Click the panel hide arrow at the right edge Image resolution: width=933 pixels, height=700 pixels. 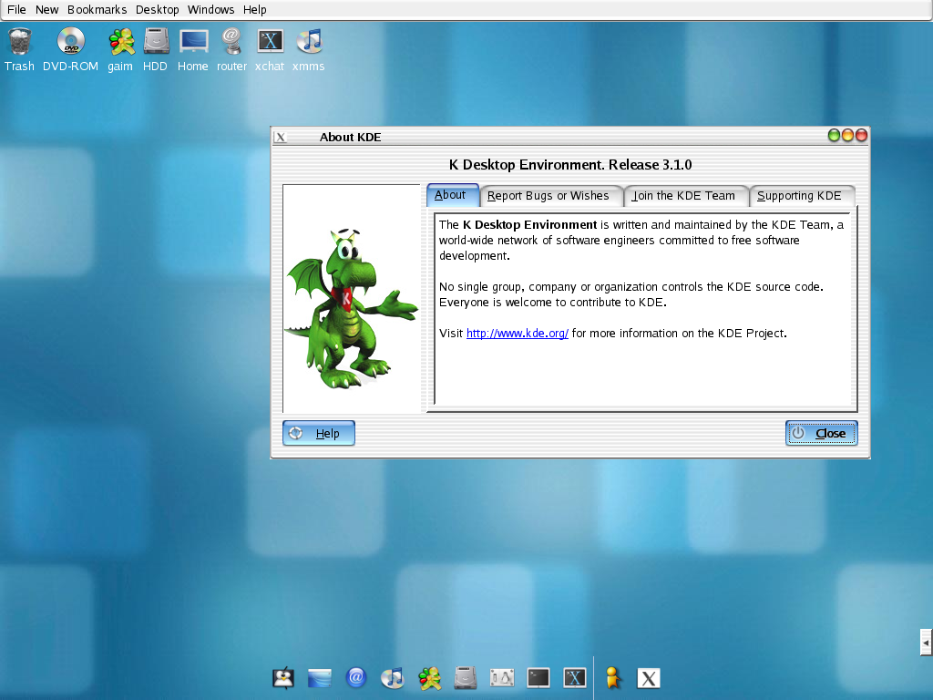pyautogui.click(x=926, y=643)
